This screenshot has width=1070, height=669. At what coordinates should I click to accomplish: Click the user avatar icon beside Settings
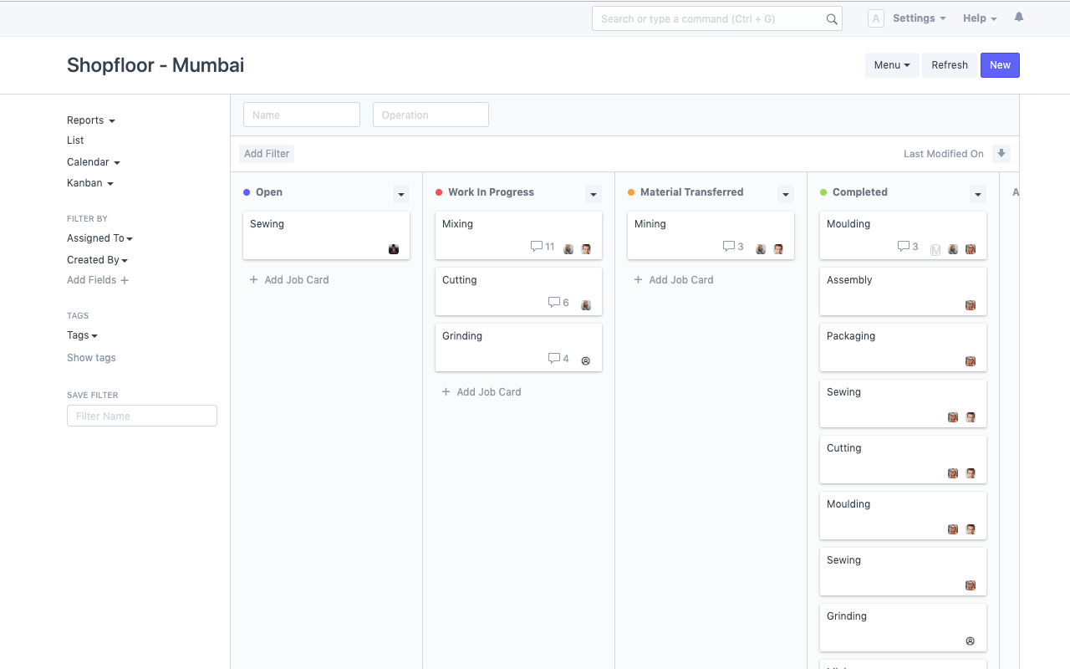(875, 18)
